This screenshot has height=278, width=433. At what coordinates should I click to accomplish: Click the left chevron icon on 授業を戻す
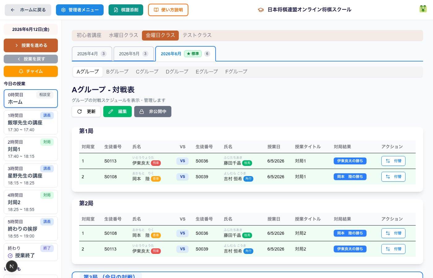(19, 59)
